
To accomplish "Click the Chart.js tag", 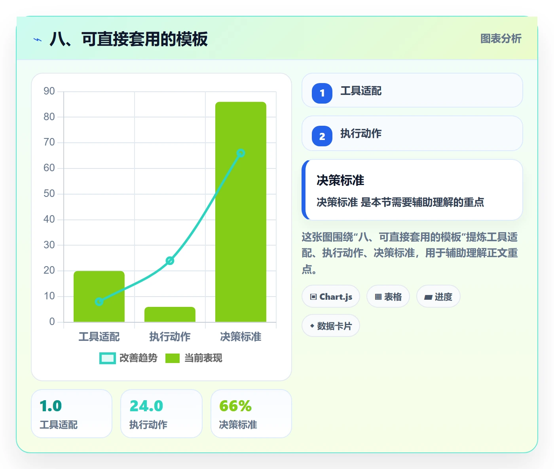I will tap(331, 296).
